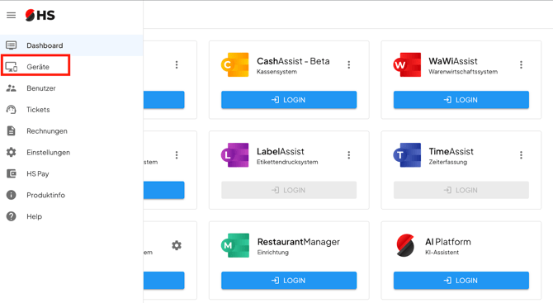Open the Produktinfo info icon
Viewport: 553px width, 303px height.
12,195
